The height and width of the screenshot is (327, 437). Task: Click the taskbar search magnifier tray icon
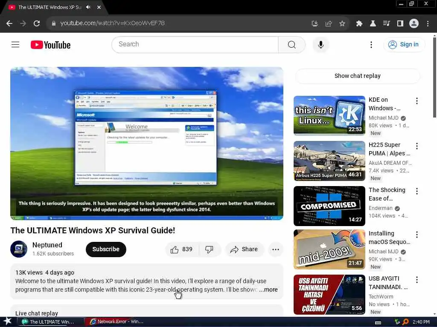pyautogui.click(x=405, y=322)
